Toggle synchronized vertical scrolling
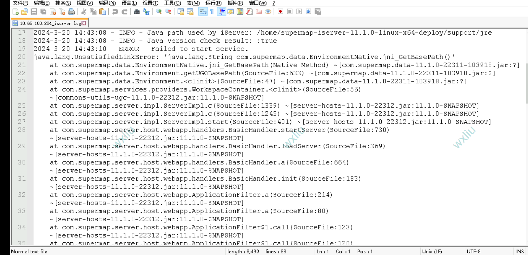528x255 pixels. tap(181, 12)
